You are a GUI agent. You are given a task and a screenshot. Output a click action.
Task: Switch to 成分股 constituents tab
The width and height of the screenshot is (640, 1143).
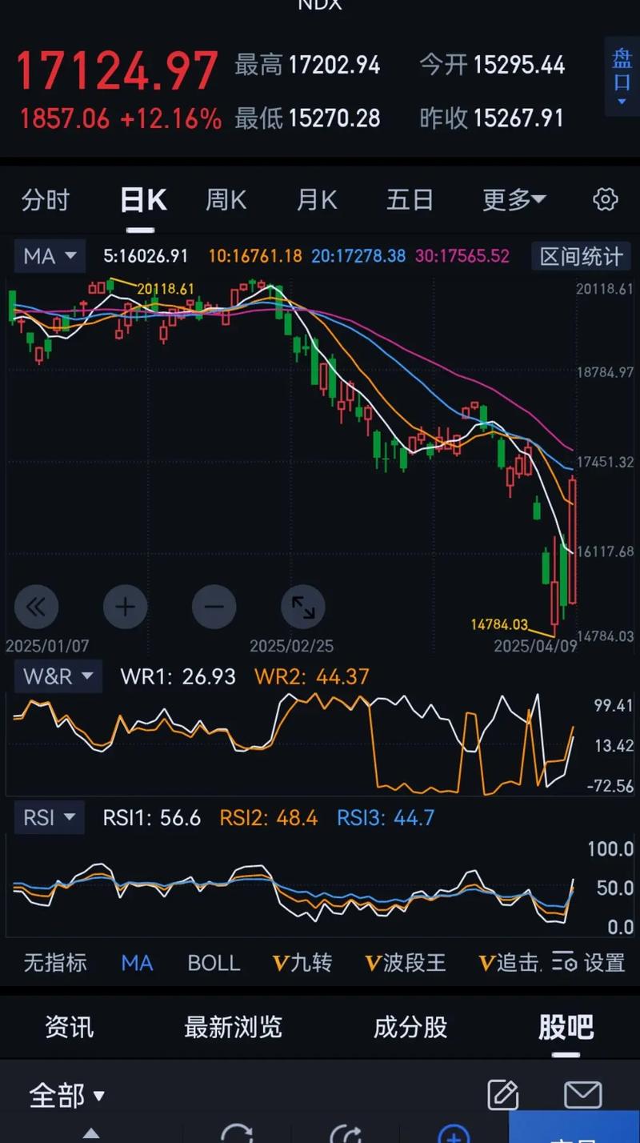410,1027
